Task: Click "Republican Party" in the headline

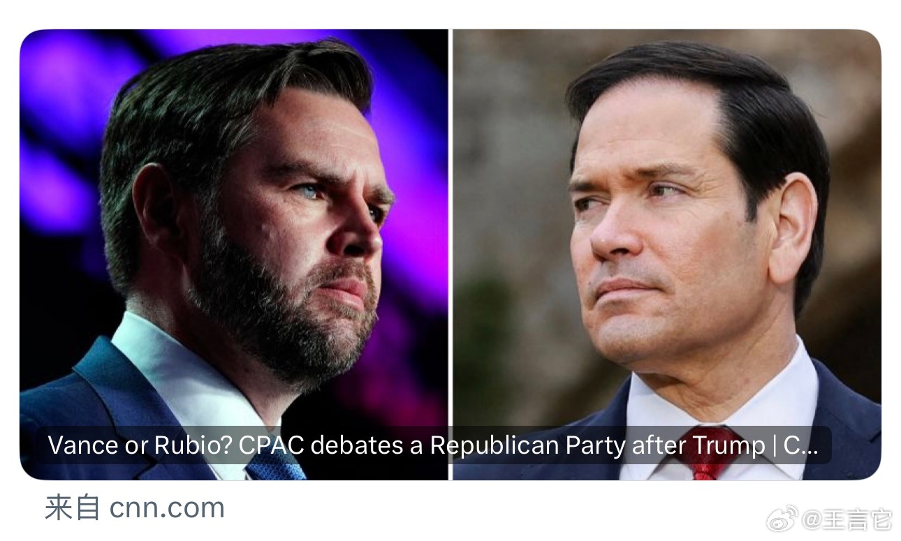Action: click(x=527, y=445)
